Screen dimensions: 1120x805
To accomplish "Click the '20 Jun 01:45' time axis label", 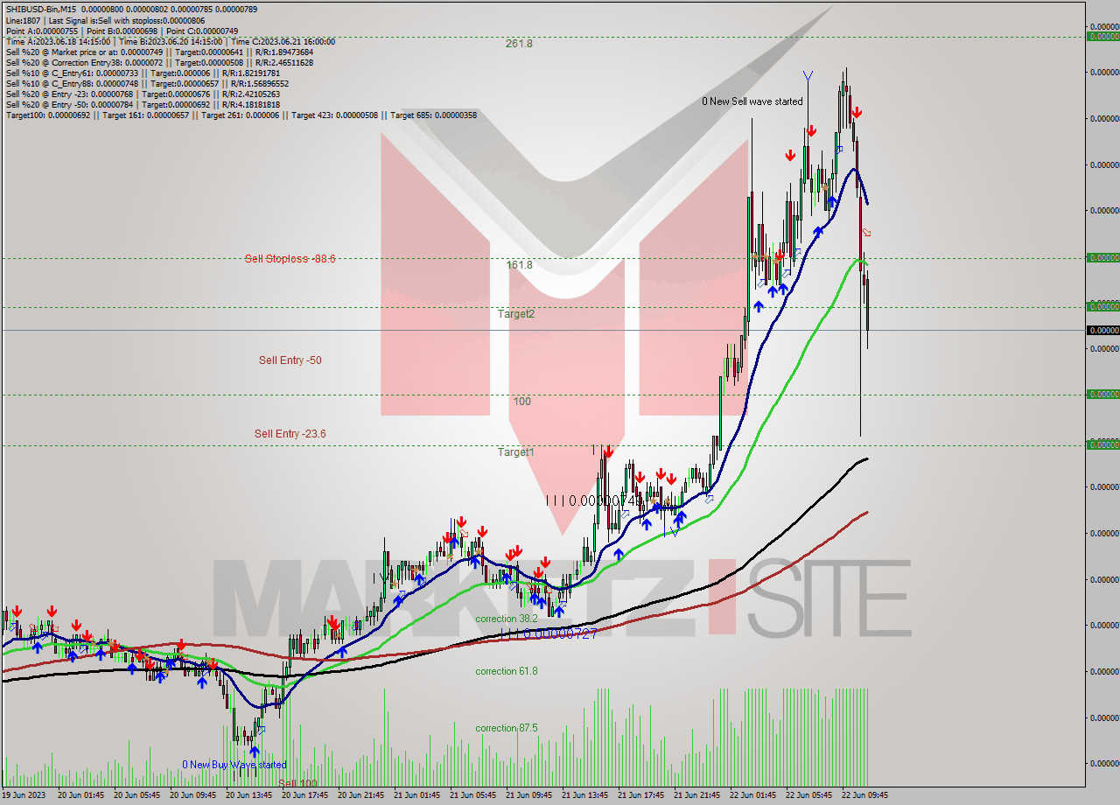I will point(81,795).
